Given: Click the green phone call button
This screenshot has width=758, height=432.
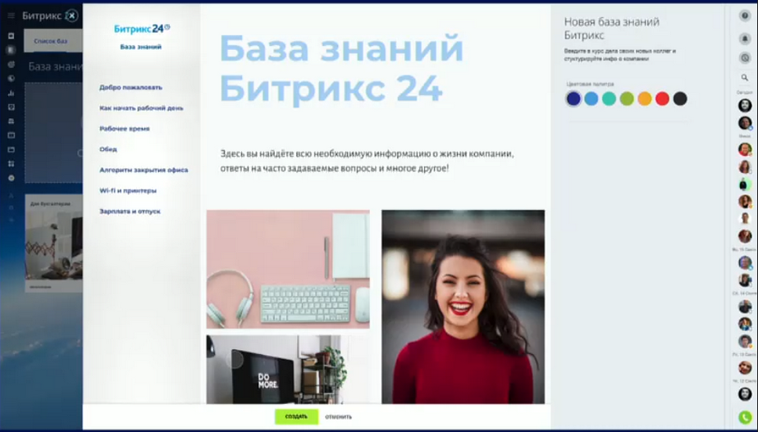Looking at the screenshot, I should tap(745, 417).
